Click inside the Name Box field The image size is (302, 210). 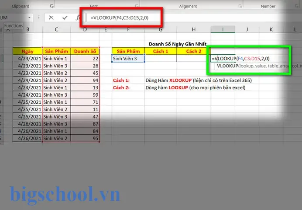tap(14, 17)
